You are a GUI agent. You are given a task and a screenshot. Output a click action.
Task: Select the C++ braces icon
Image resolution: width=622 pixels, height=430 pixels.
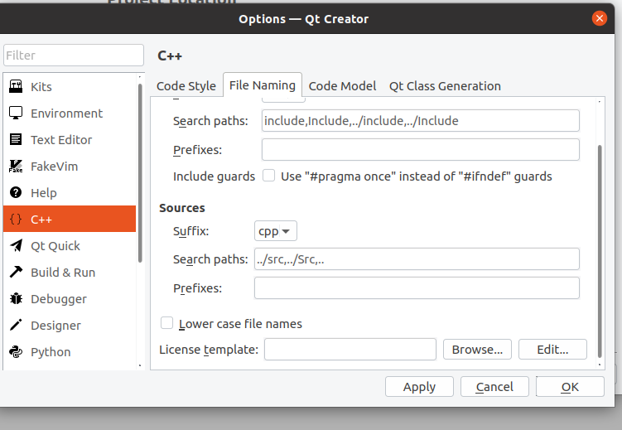coord(16,219)
